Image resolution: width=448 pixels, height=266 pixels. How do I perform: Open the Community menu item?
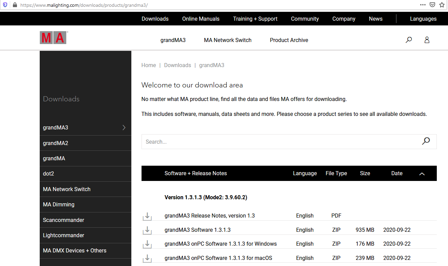[x=305, y=19]
